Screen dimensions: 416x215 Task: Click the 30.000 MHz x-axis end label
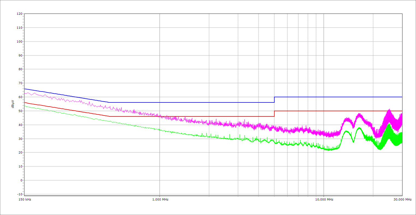pyautogui.click(x=402, y=200)
